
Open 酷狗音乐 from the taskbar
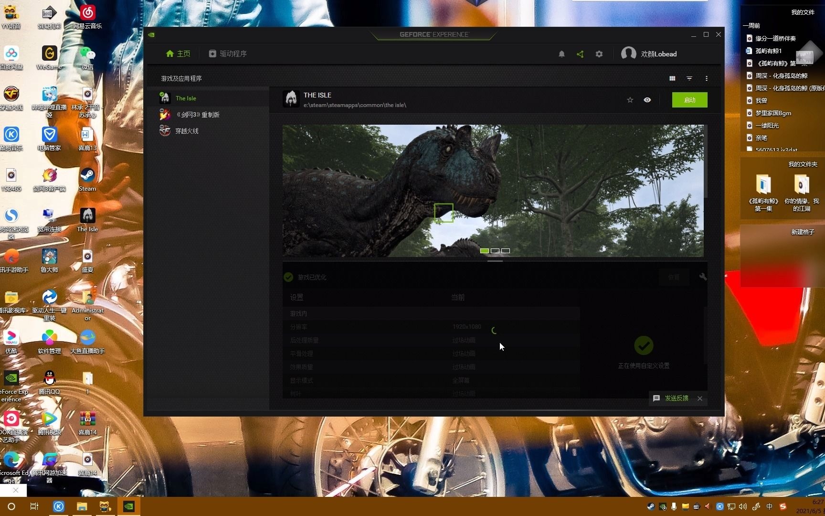58,506
